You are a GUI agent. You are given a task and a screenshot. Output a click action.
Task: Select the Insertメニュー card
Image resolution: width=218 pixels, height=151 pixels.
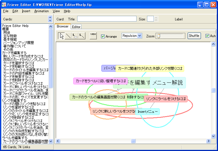(147, 112)
